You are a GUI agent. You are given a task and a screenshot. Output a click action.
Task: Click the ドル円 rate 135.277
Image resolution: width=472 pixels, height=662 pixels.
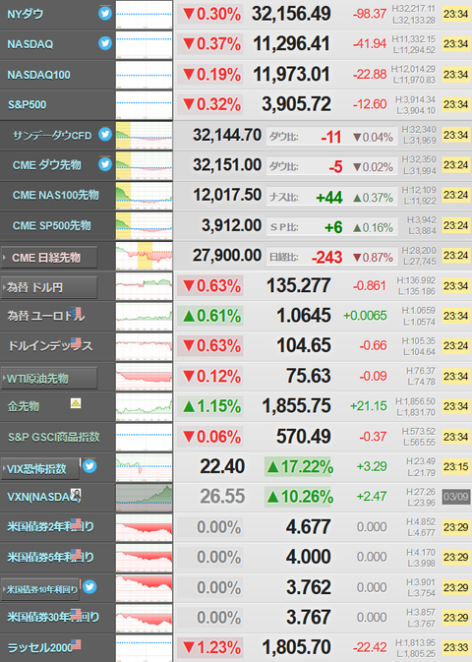(x=299, y=285)
